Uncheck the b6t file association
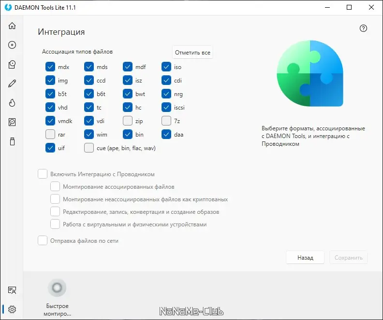Screen dimensions: 383x320 pos(89,94)
